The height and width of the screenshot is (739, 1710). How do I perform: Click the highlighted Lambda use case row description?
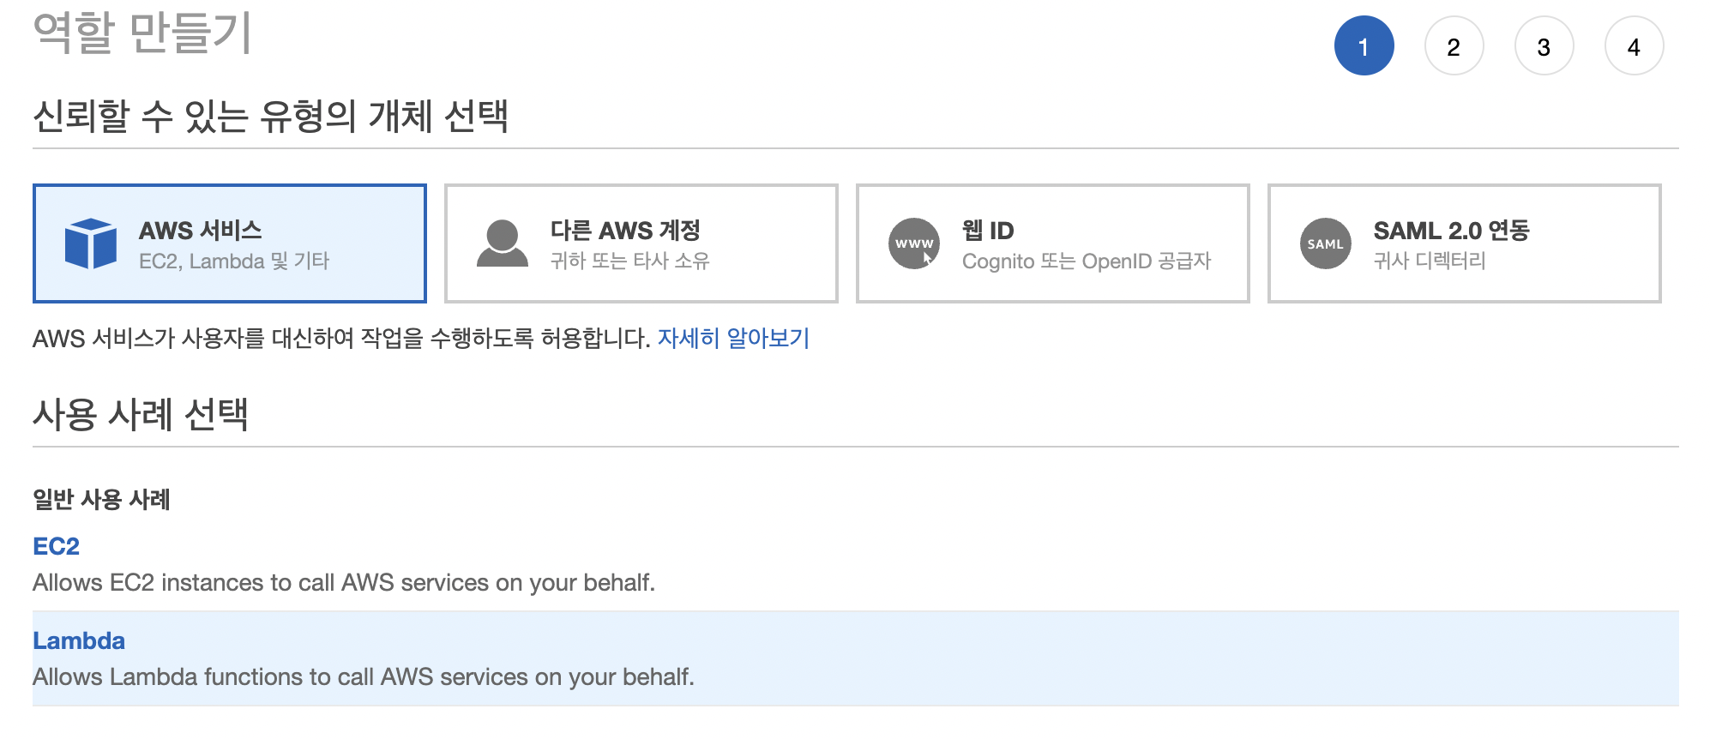364,676
